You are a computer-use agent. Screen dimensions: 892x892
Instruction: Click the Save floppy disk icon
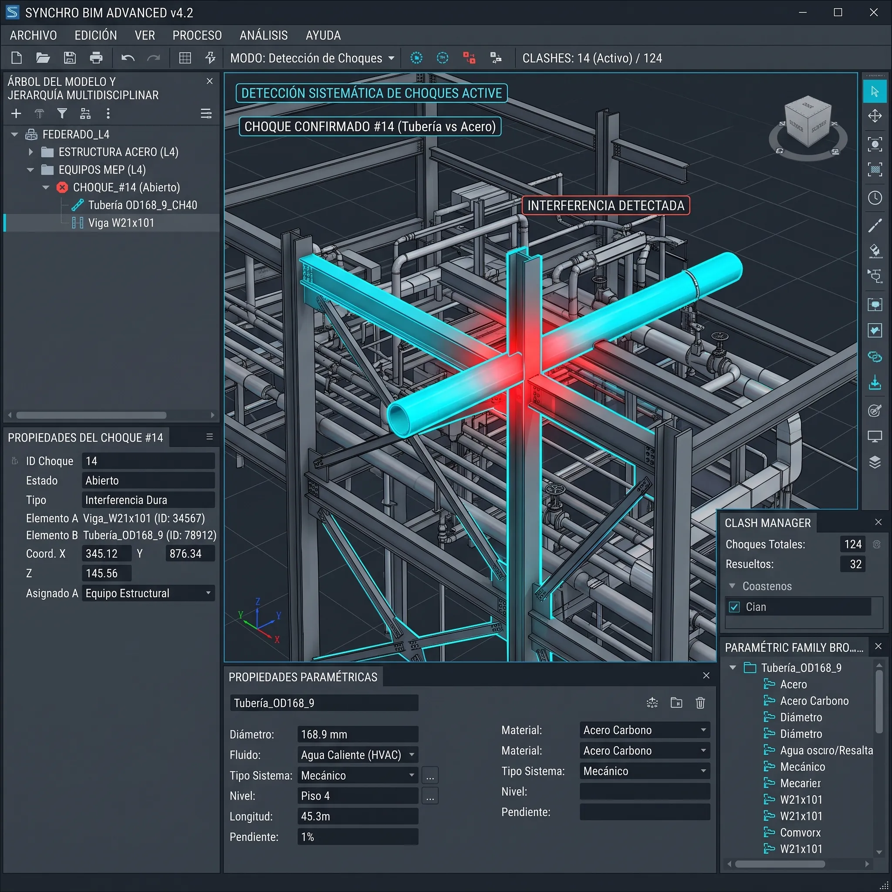[x=70, y=58]
